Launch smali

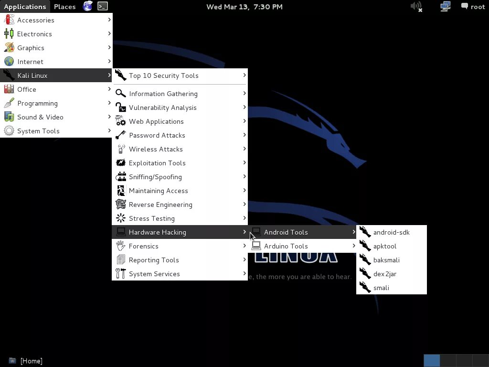point(392,288)
